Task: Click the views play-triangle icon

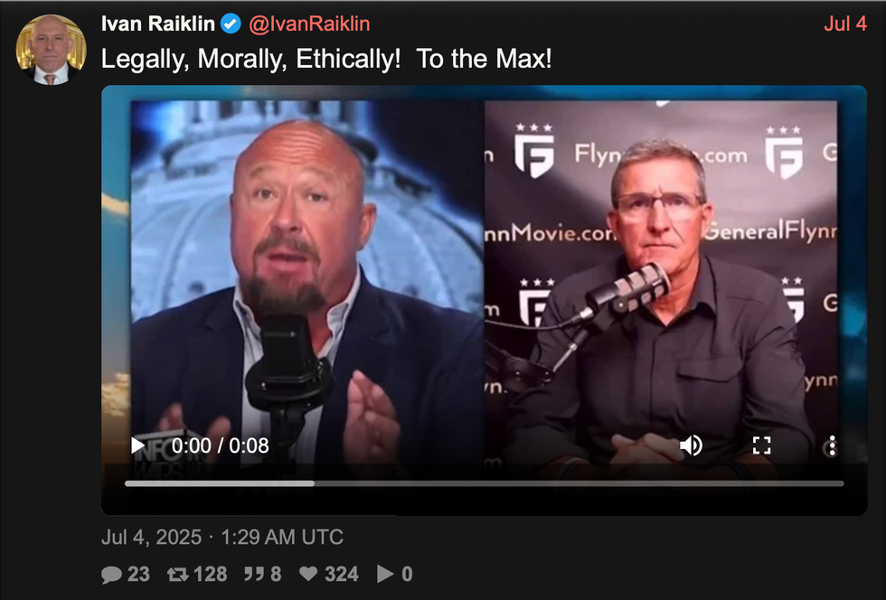Action: point(385,574)
